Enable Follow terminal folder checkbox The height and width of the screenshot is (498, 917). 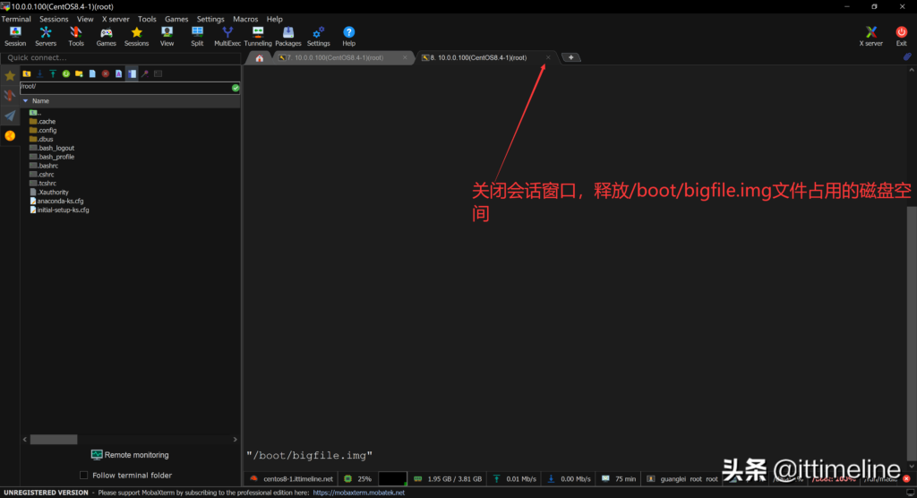tap(84, 476)
